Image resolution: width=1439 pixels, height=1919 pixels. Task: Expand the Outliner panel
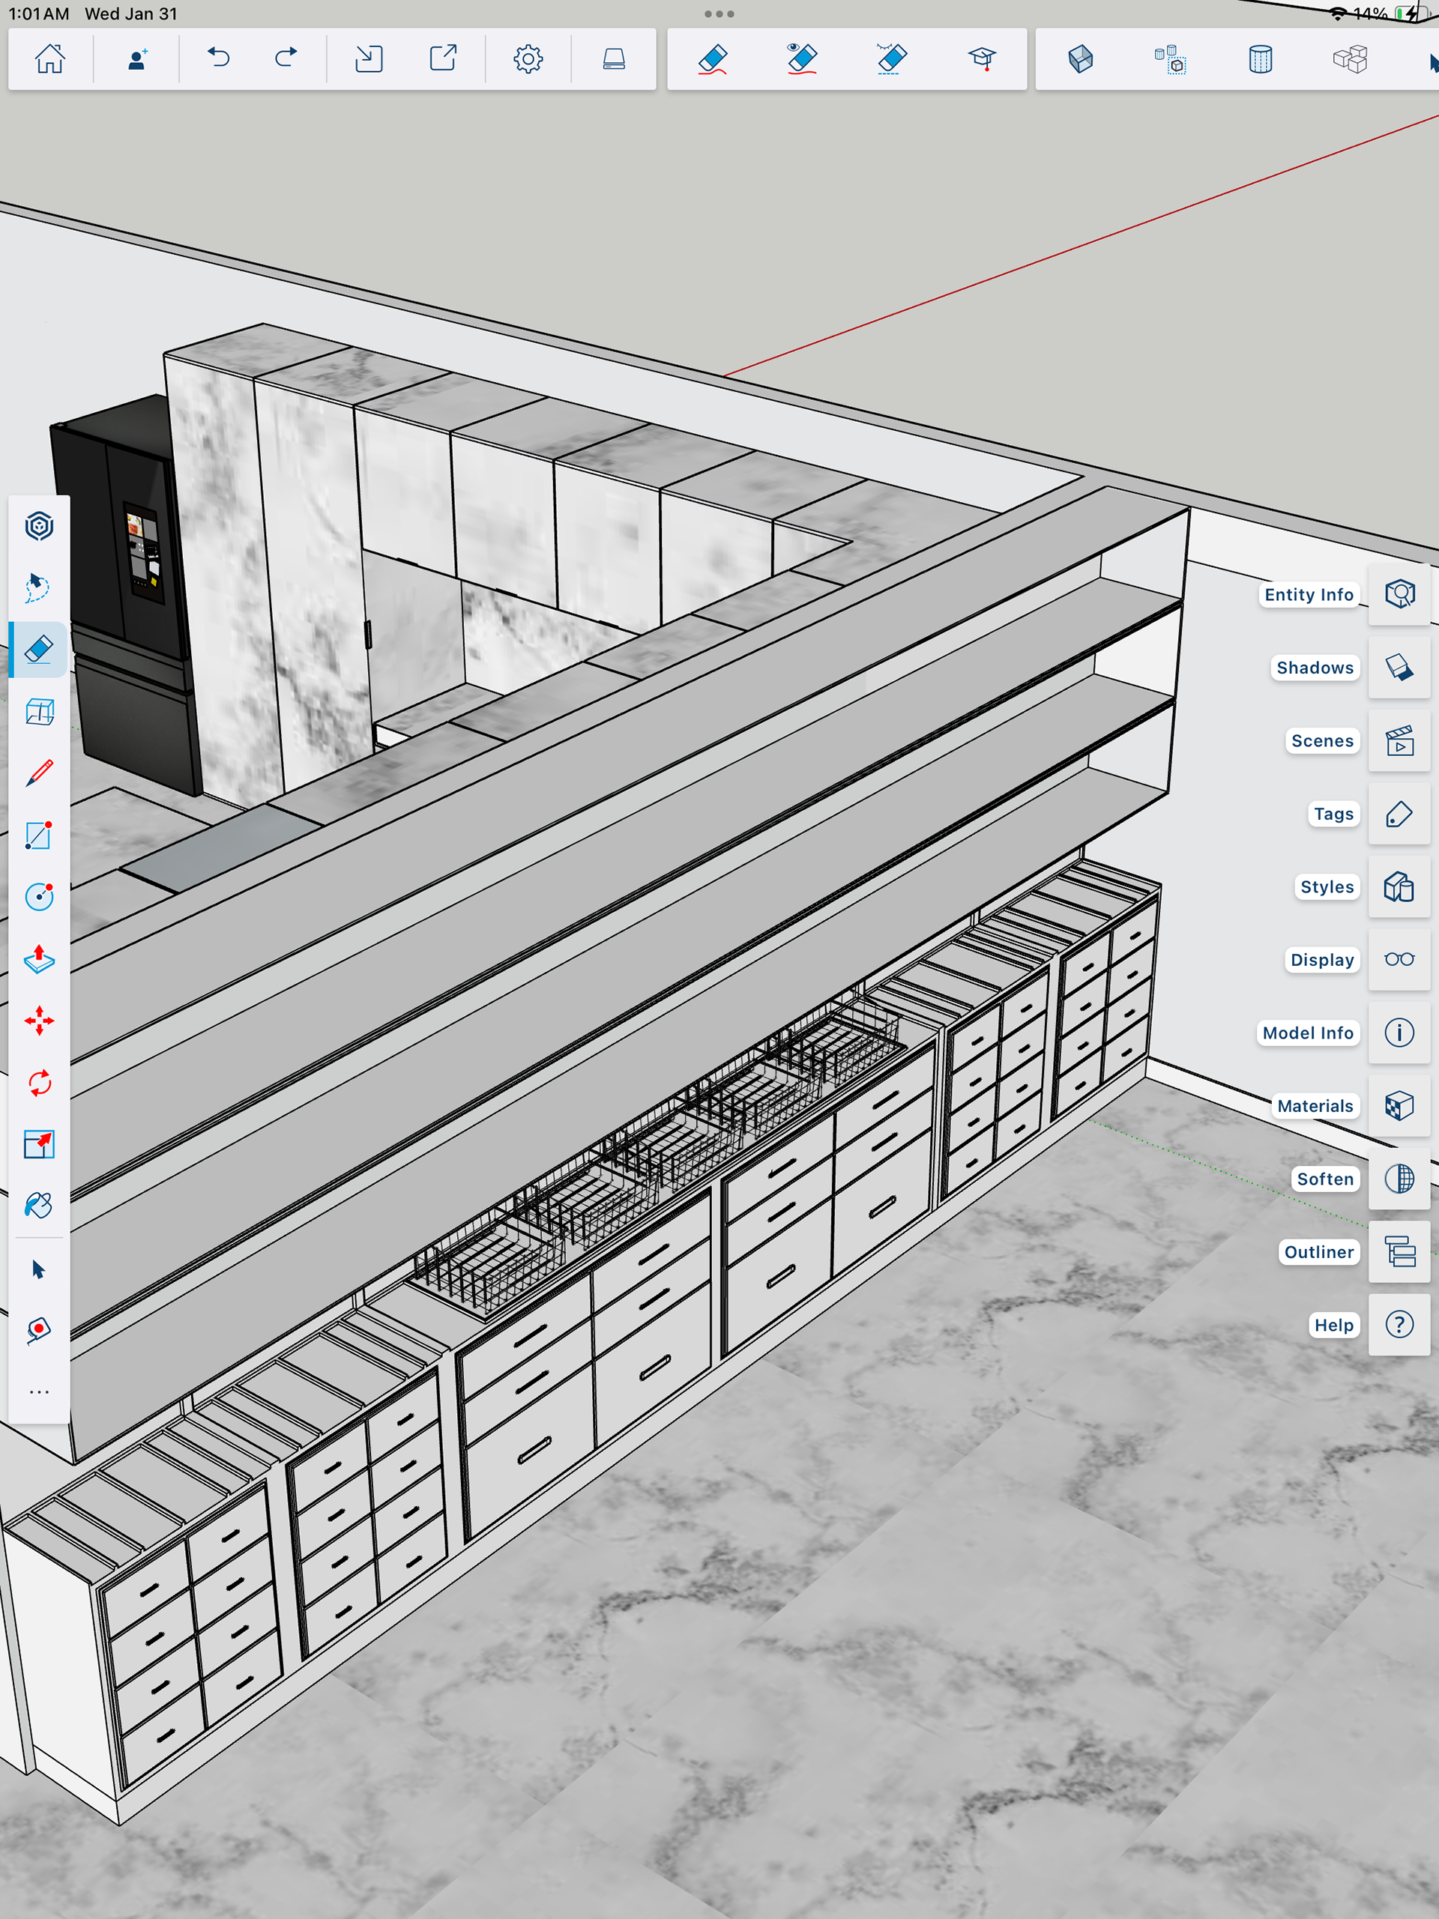pos(1399,1252)
